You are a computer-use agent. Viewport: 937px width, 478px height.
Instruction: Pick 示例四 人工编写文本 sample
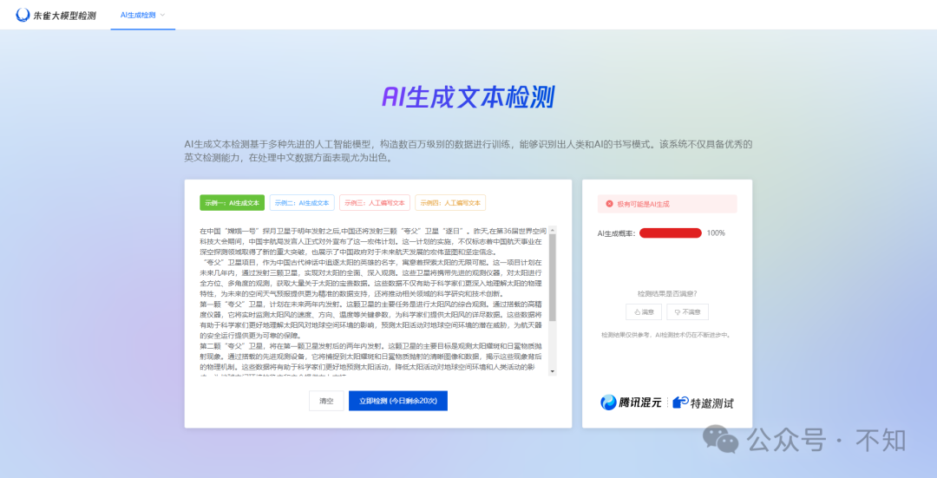(x=449, y=202)
